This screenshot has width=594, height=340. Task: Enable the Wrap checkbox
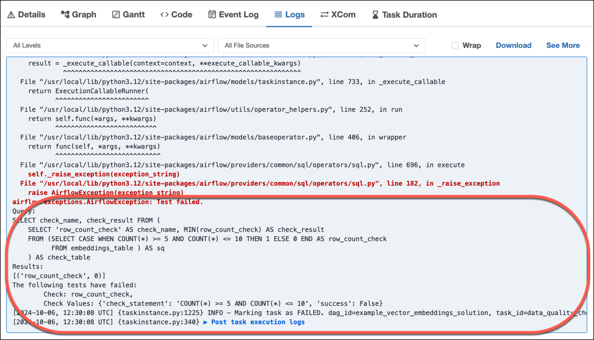coord(455,45)
